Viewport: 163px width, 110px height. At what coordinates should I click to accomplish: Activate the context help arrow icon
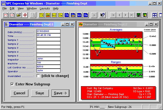pyautogui.click(x=103, y=15)
